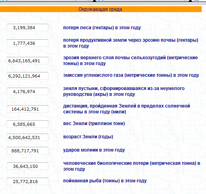
Task: Select the human biological waste field 36,643,150
Action: point(27,166)
